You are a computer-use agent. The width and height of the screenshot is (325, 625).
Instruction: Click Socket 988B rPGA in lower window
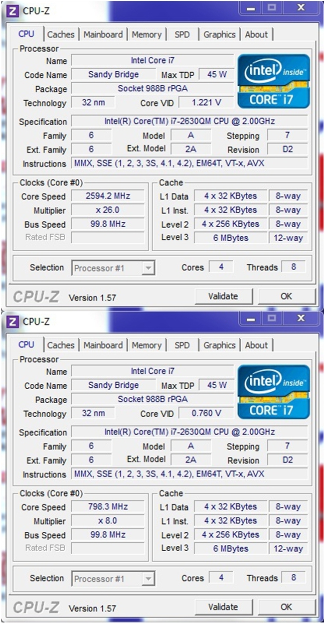tap(153, 399)
